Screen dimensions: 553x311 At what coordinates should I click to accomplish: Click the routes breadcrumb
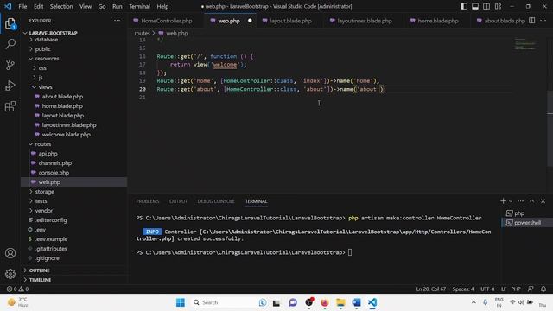142,33
